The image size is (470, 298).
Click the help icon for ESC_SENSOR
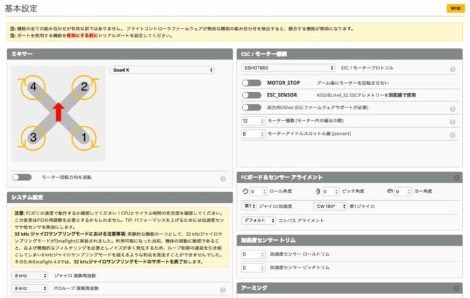(452, 96)
